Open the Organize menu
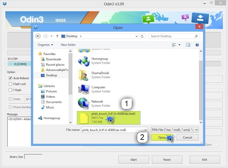The height and width of the screenshot is (168, 228). coord(45,45)
